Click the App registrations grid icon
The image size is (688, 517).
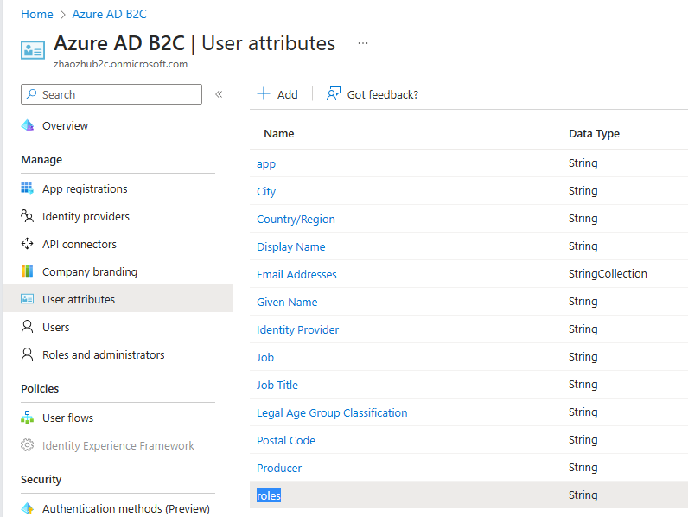pos(27,188)
